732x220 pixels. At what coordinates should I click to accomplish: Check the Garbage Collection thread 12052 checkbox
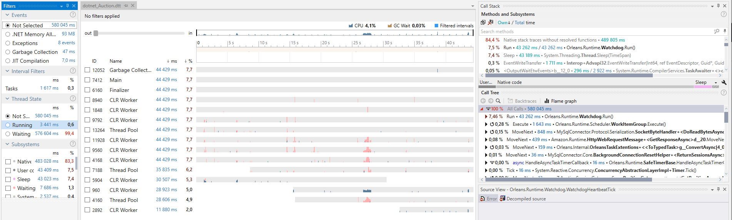pos(87,70)
